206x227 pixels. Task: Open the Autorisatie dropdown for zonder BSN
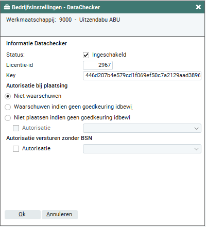tap(142, 149)
